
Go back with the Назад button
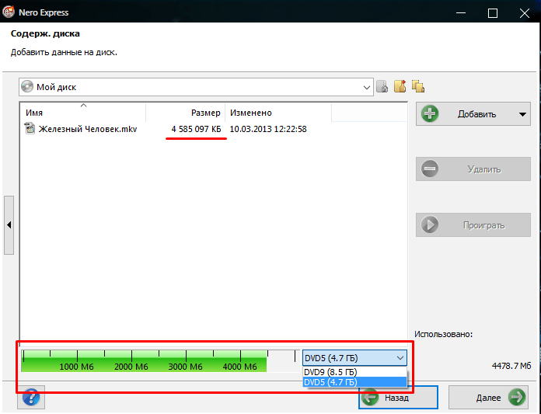[399, 398]
